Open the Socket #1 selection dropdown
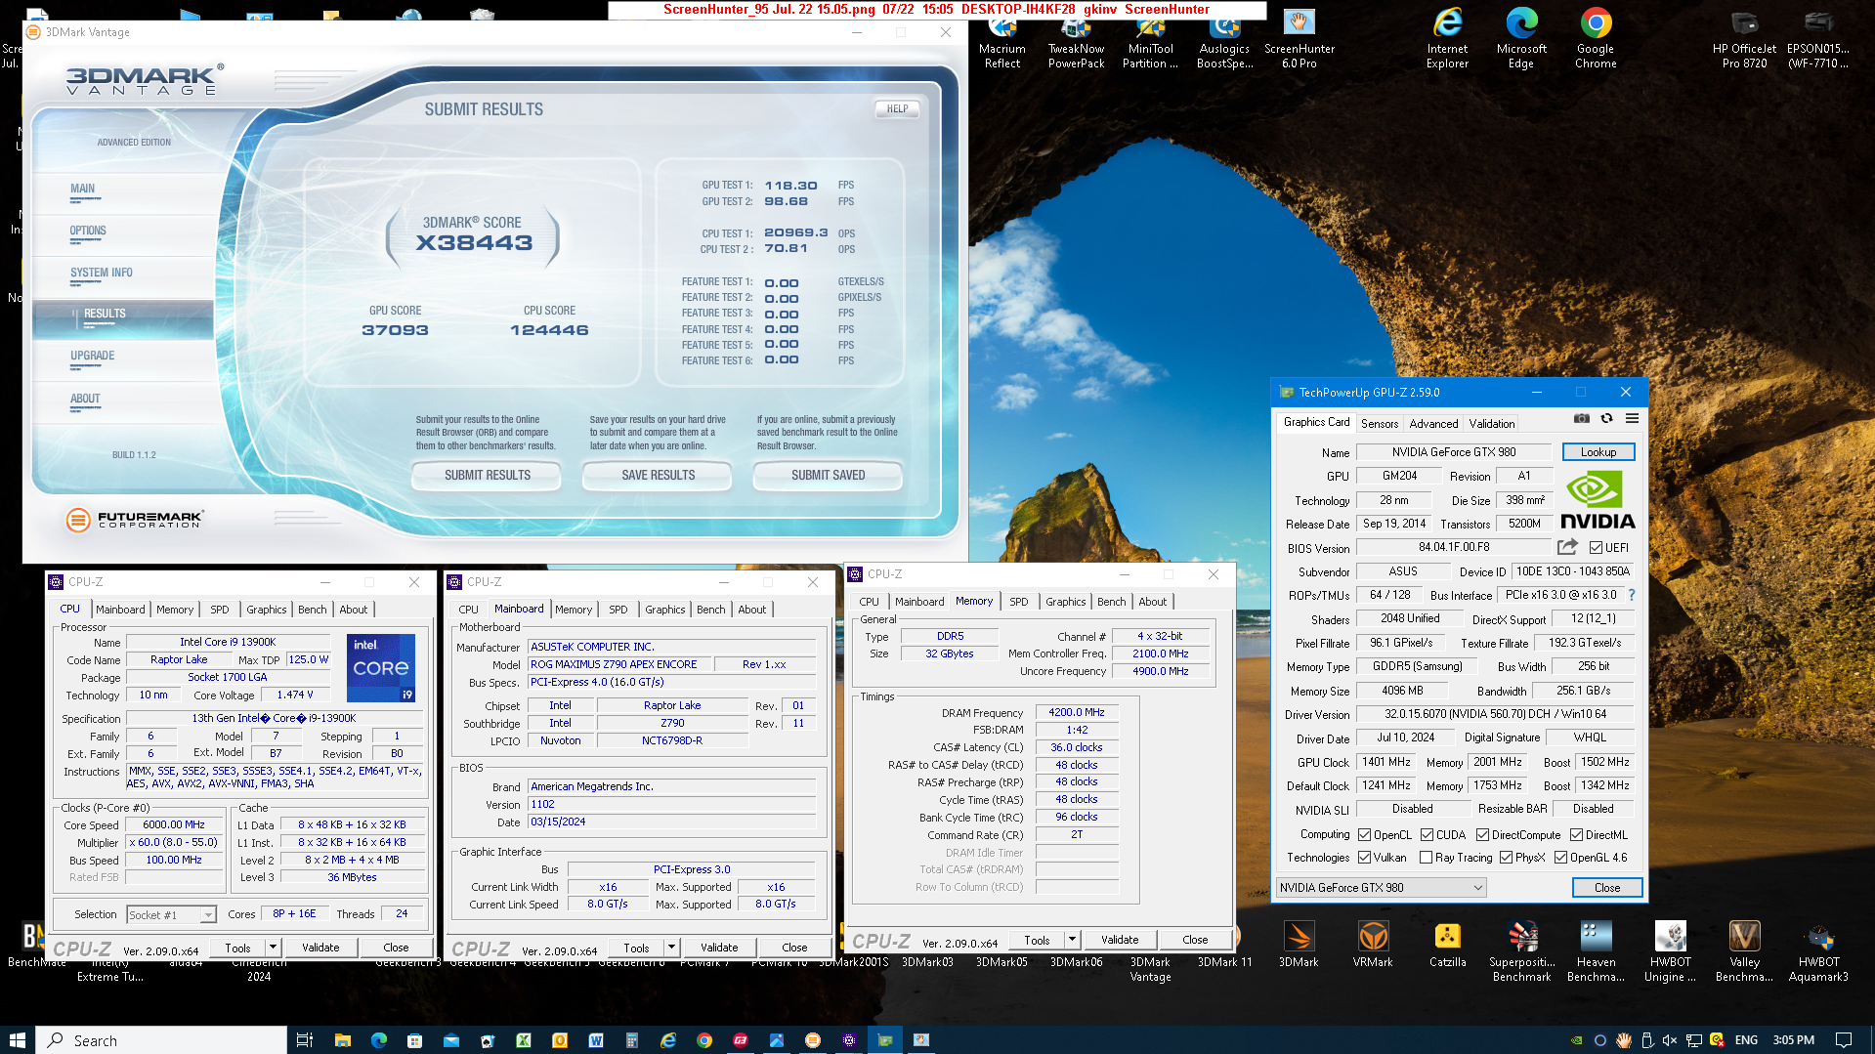Image resolution: width=1875 pixels, height=1054 pixels. coord(171,914)
